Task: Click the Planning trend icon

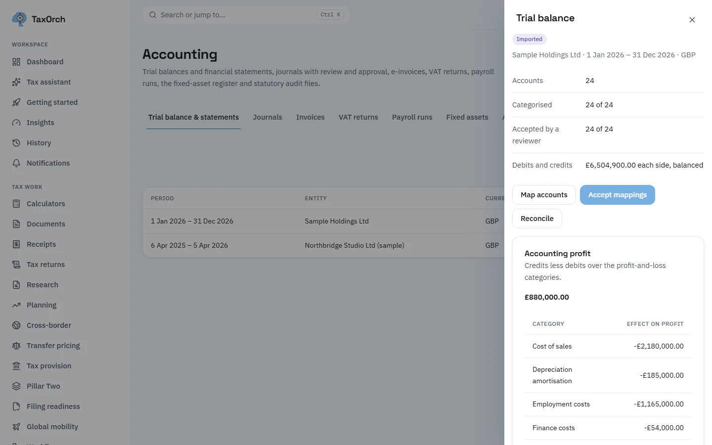Action: click(16, 305)
